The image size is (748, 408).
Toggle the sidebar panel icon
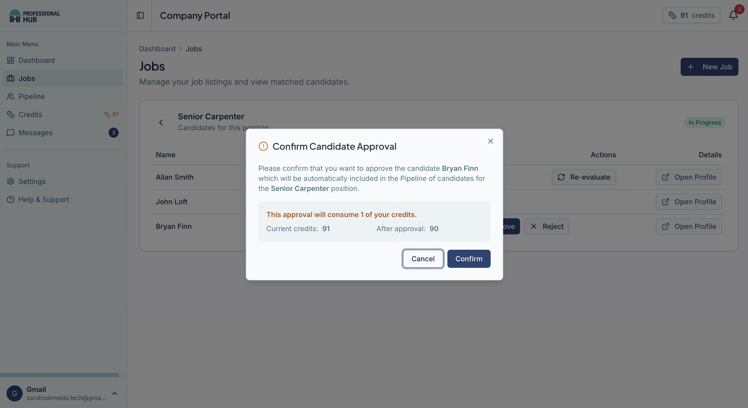140,15
